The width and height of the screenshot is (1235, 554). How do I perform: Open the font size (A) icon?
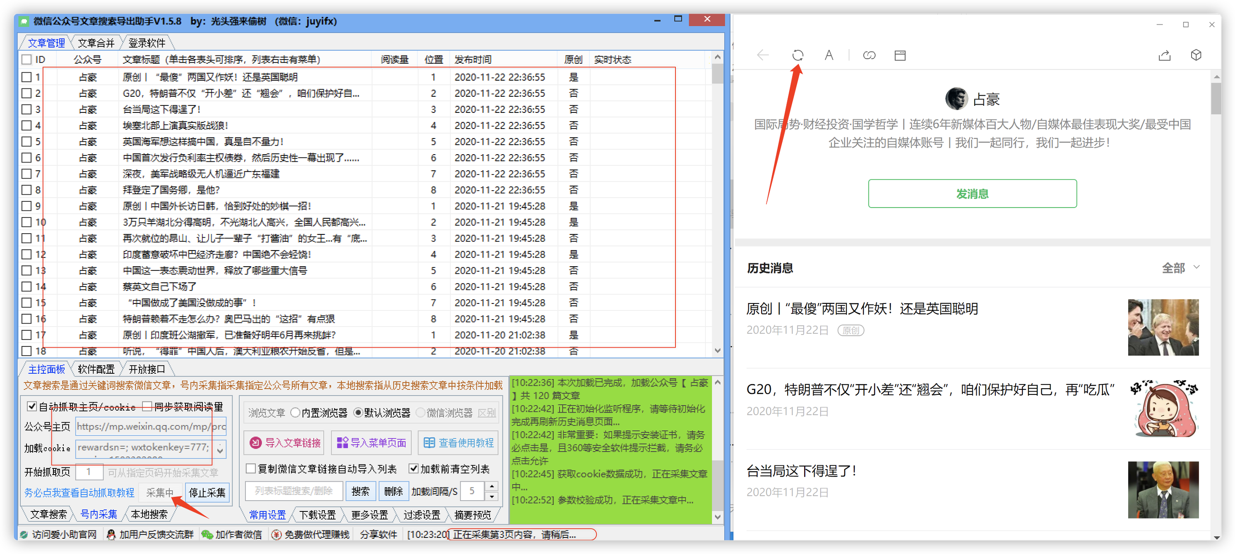pos(829,55)
